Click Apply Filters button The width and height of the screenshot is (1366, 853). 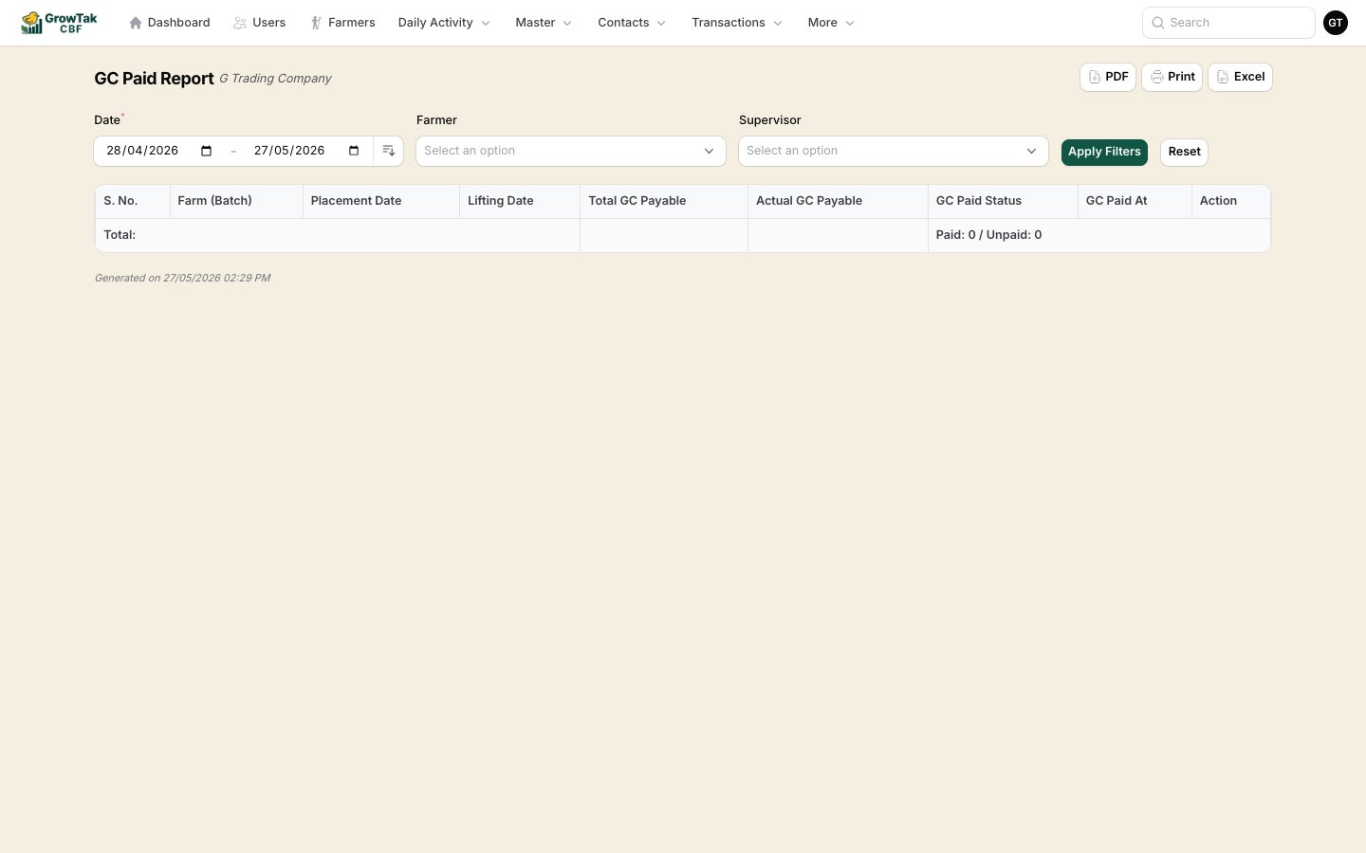pyautogui.click(x=1104, y=152)
